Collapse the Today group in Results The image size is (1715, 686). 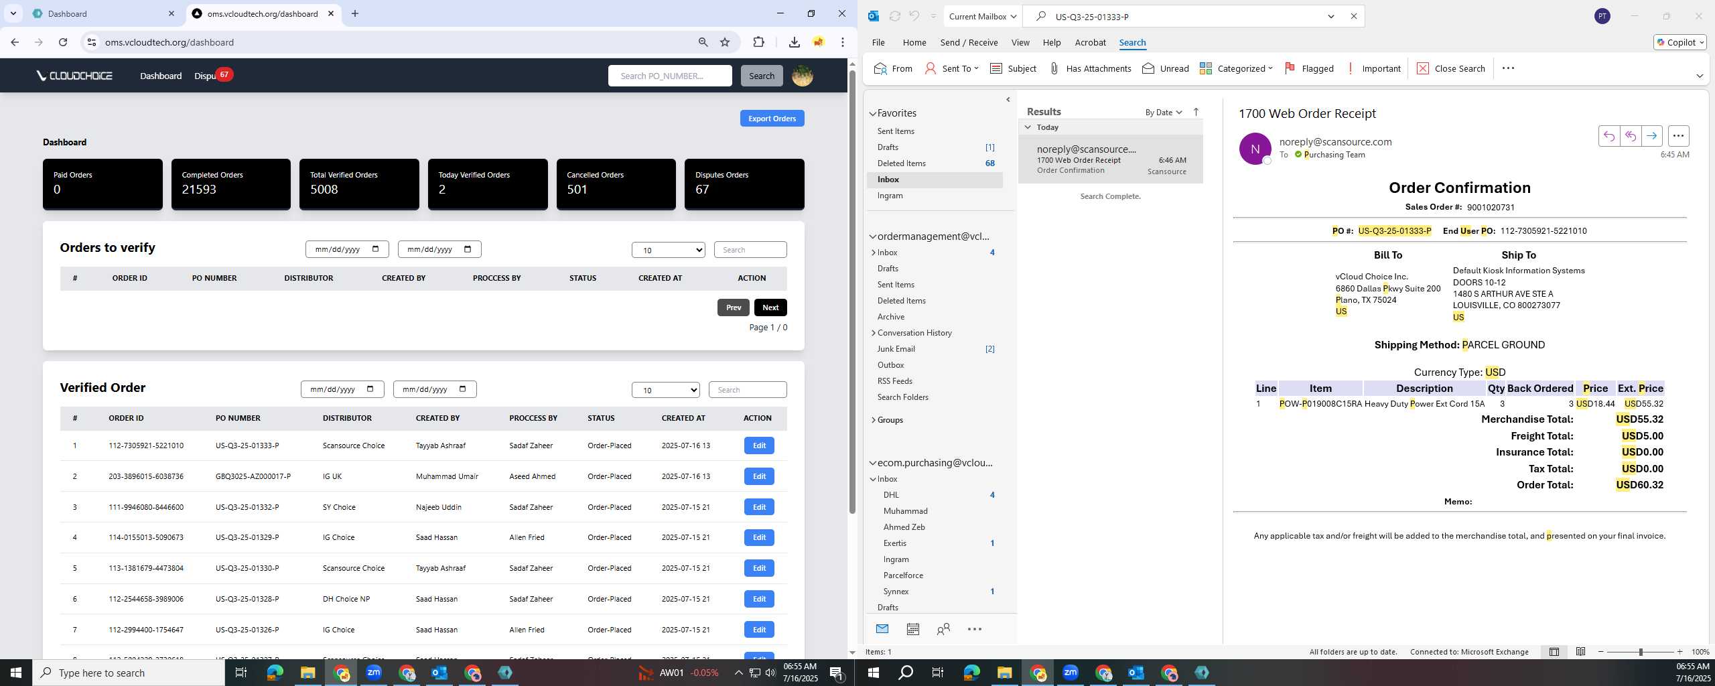[x=1028, y=127]
